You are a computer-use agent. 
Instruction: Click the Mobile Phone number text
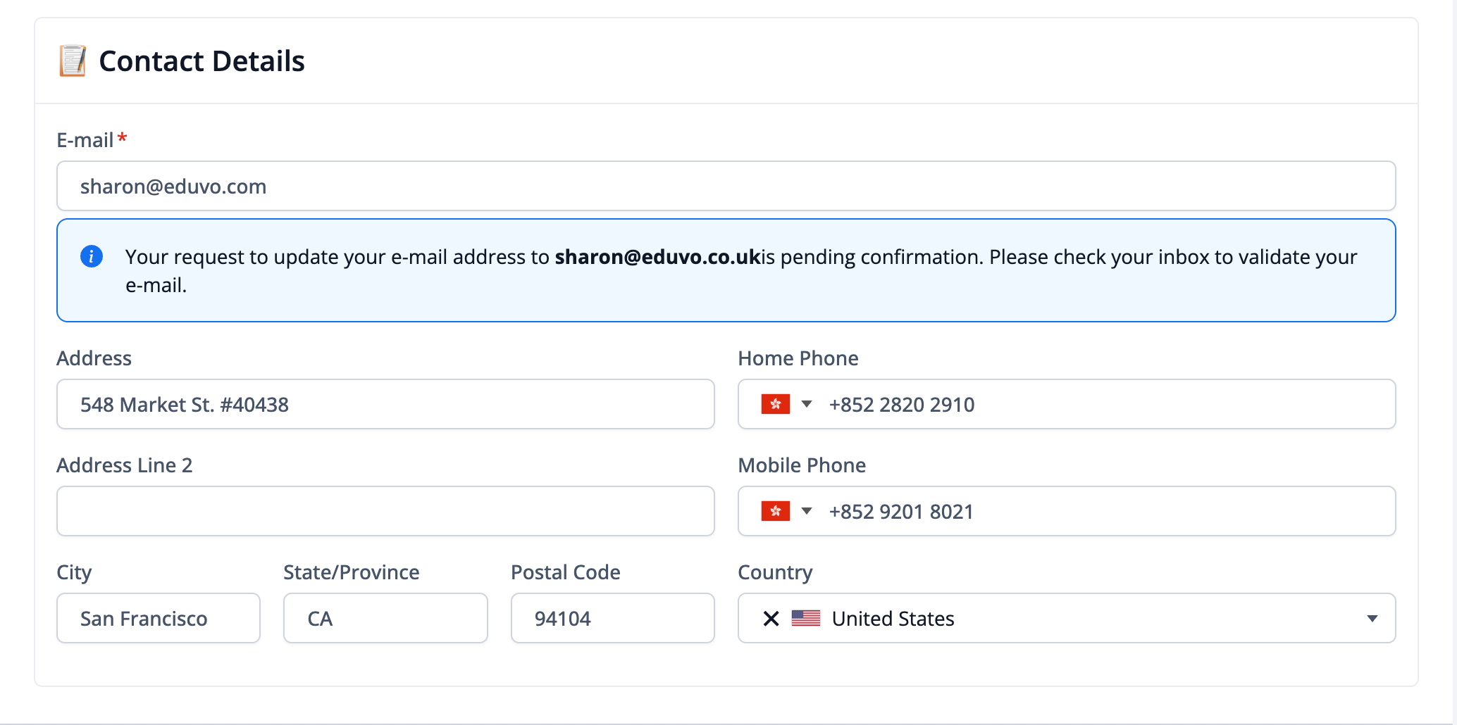(x=900, y=512)
